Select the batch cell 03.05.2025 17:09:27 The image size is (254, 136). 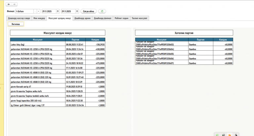coord(75,72)
